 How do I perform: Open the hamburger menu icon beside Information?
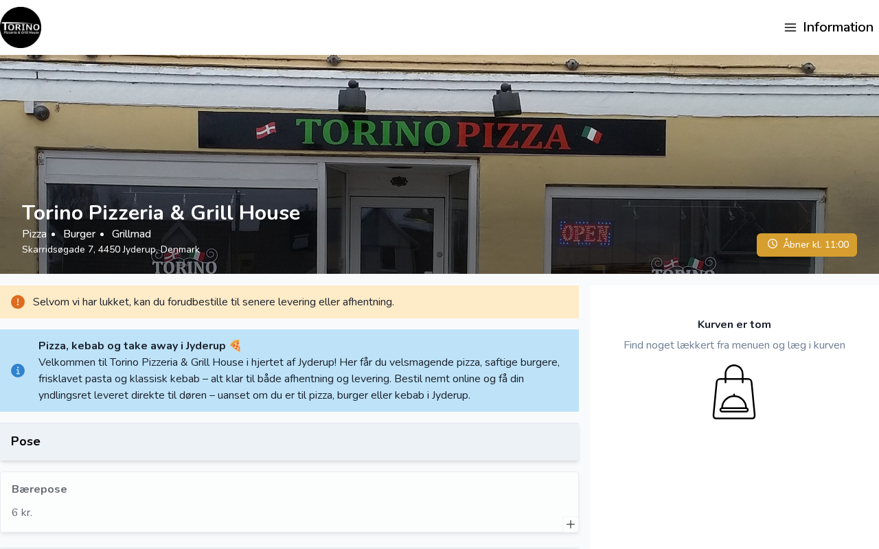[790, 27]
